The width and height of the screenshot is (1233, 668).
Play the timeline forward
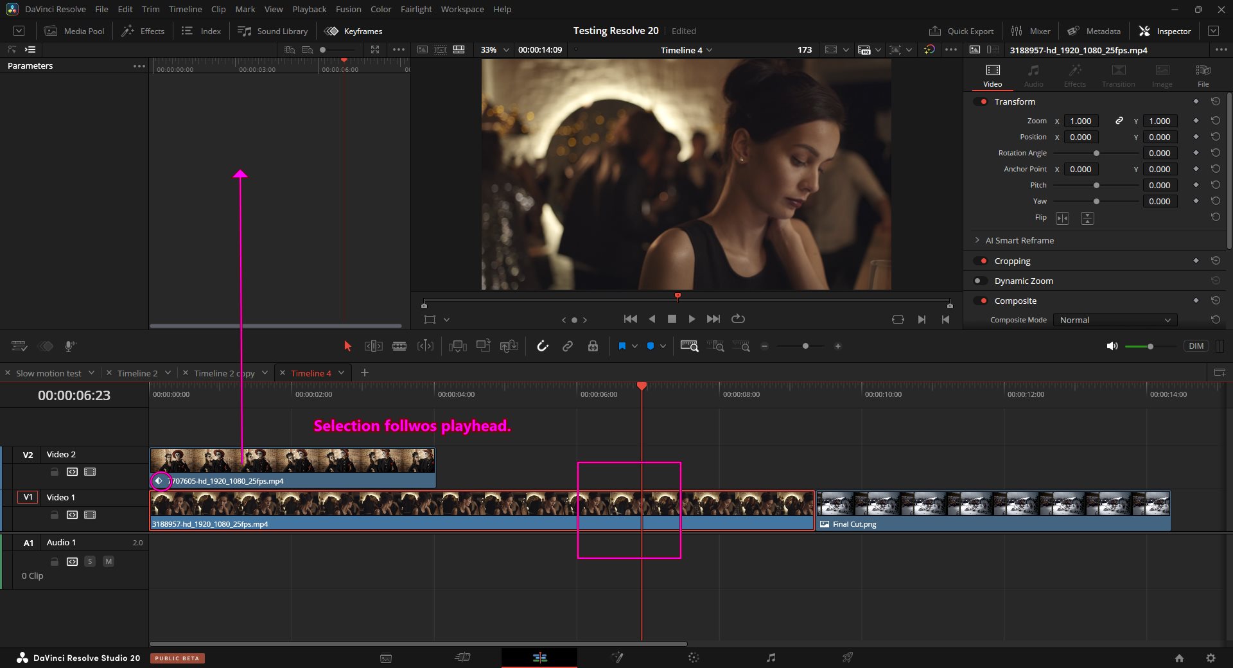click(x=692, y=319)
